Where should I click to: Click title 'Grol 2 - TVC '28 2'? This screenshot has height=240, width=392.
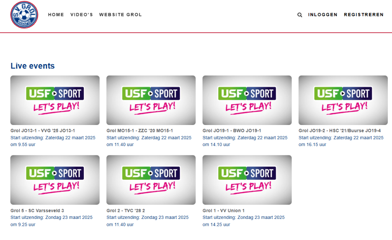(x=126, y=210)
